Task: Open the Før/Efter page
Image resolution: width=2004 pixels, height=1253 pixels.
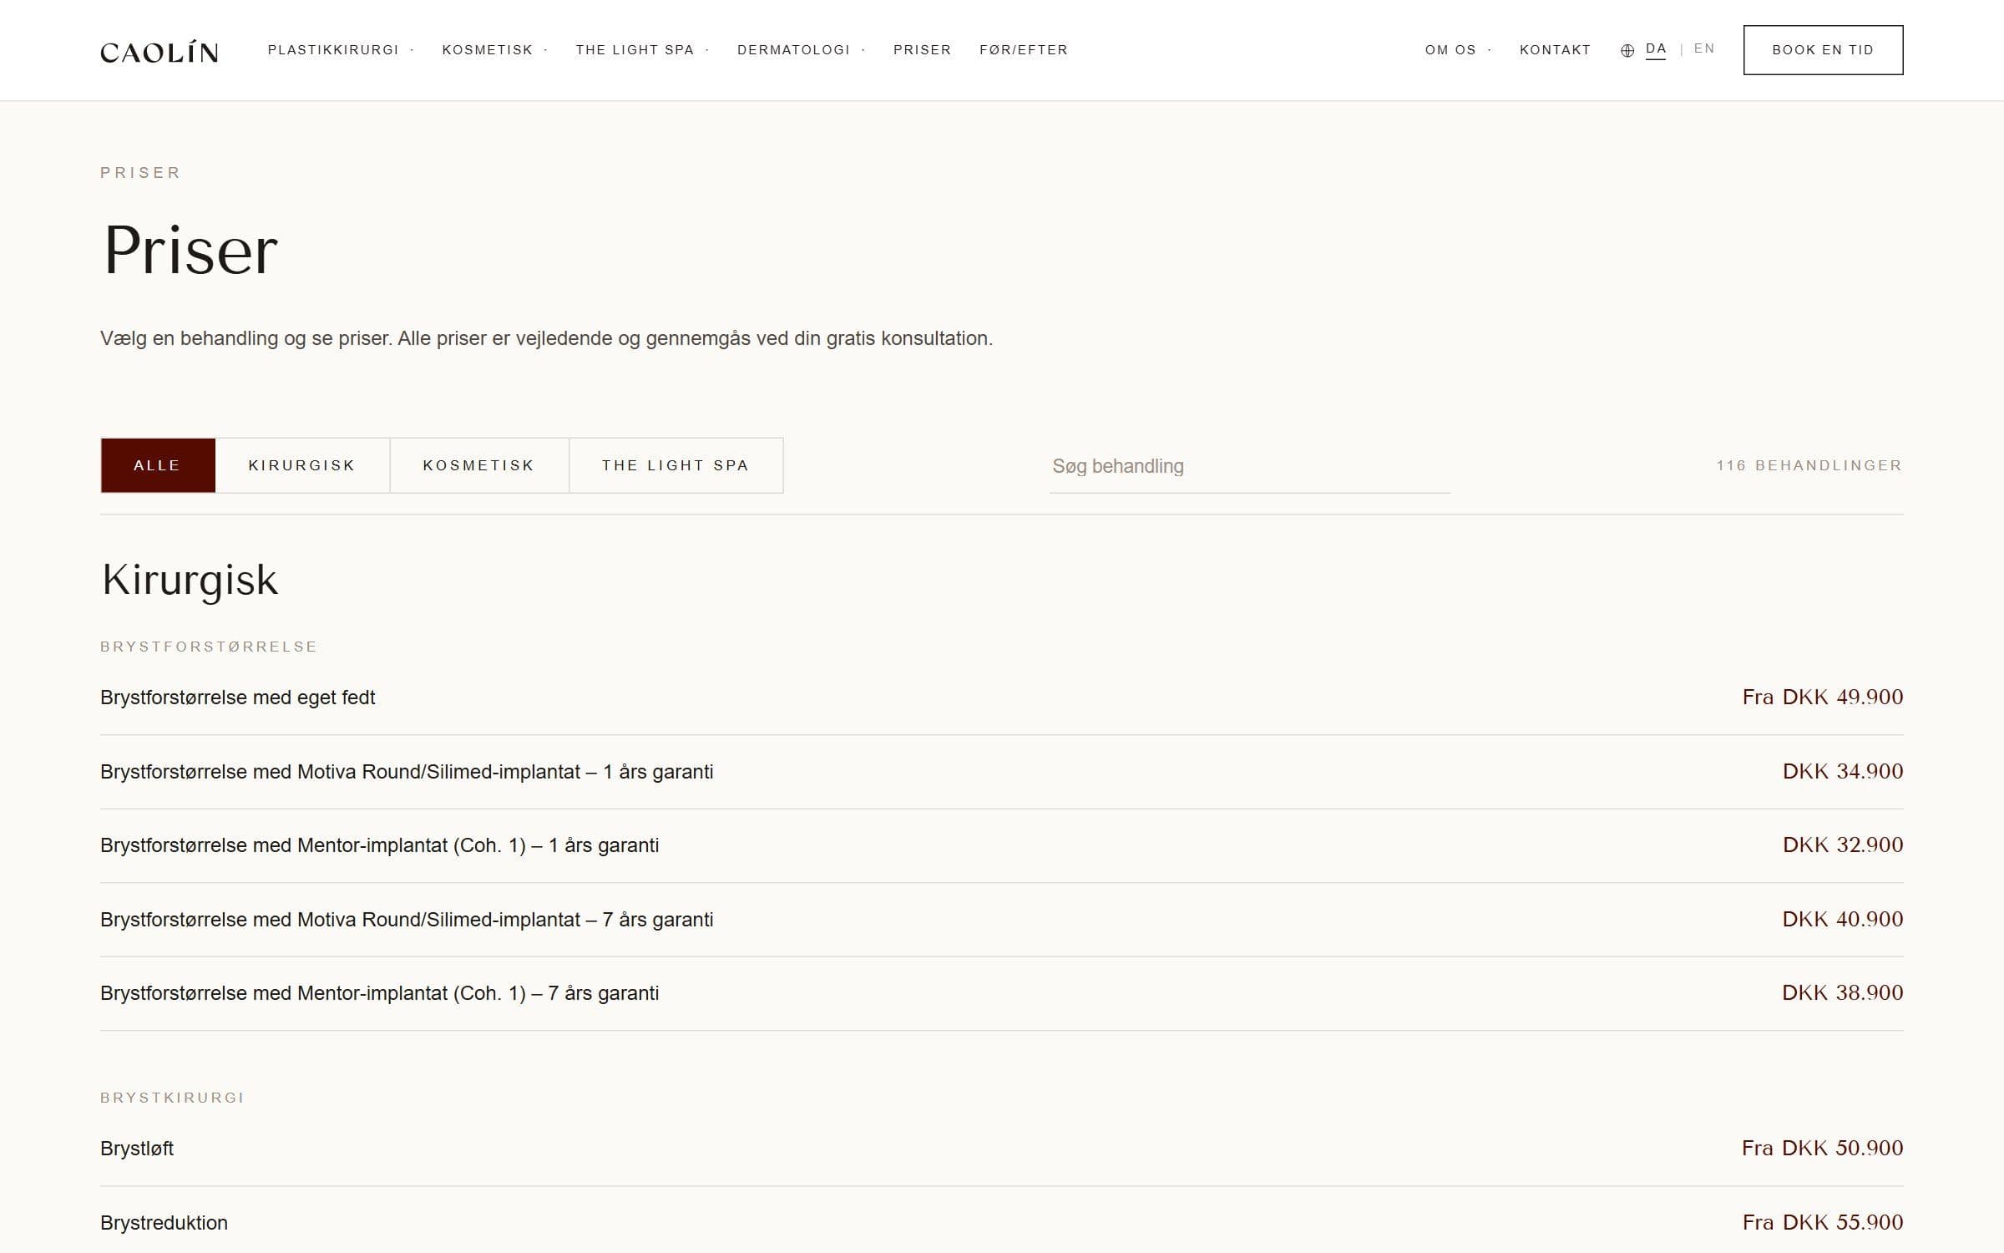Action: pyautogui.click(x=1024, y=50)
